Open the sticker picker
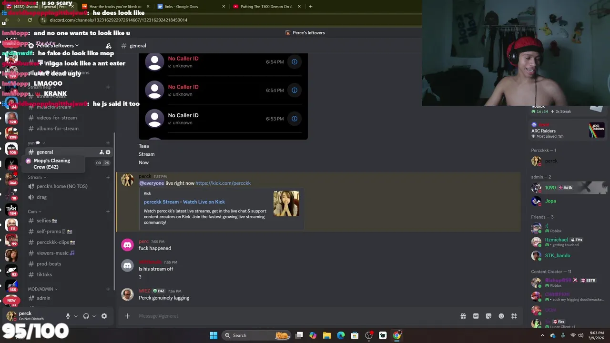The image size is (610, 343). pos(488,316)
